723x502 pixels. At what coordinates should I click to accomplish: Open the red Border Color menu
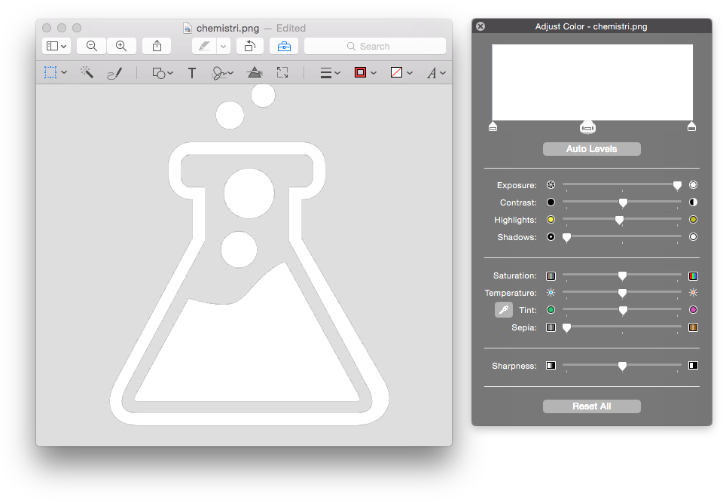[x=365, y=72]
